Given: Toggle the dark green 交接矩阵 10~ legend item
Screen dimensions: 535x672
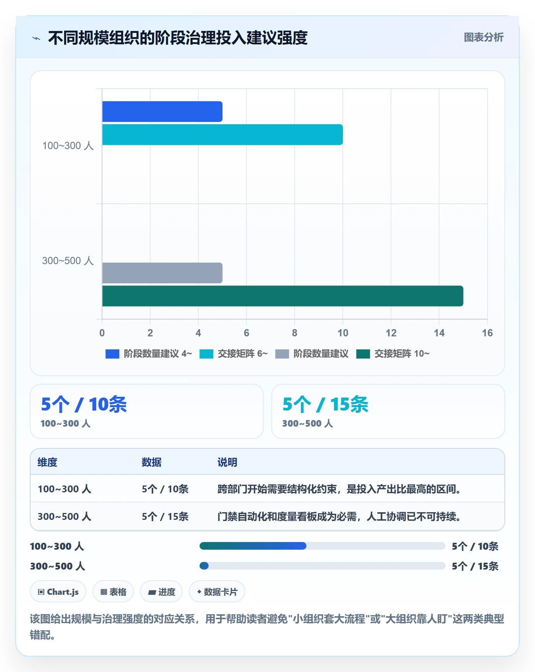Looking at the screenshot, I should [393, 354].
